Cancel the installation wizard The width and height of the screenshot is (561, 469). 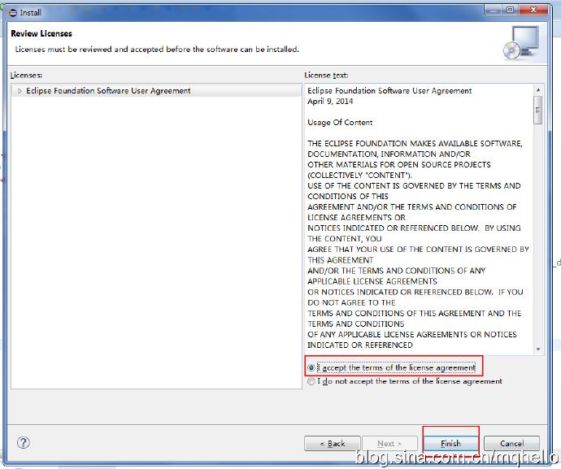pos(511,444)
